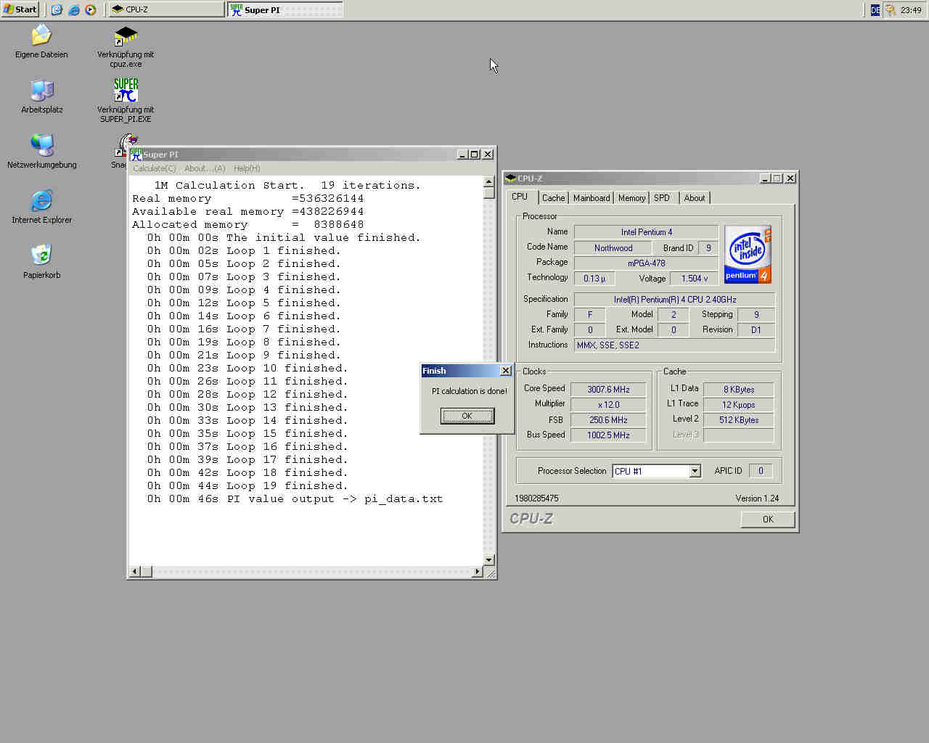Click L1 Data value 8 KBytes
This screenshot has width=929, height=743.
tap(738, 390)
